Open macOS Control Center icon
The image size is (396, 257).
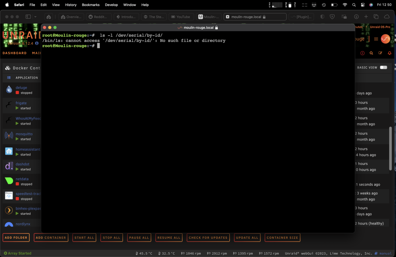pyautogui.click(x=363, y=5)
